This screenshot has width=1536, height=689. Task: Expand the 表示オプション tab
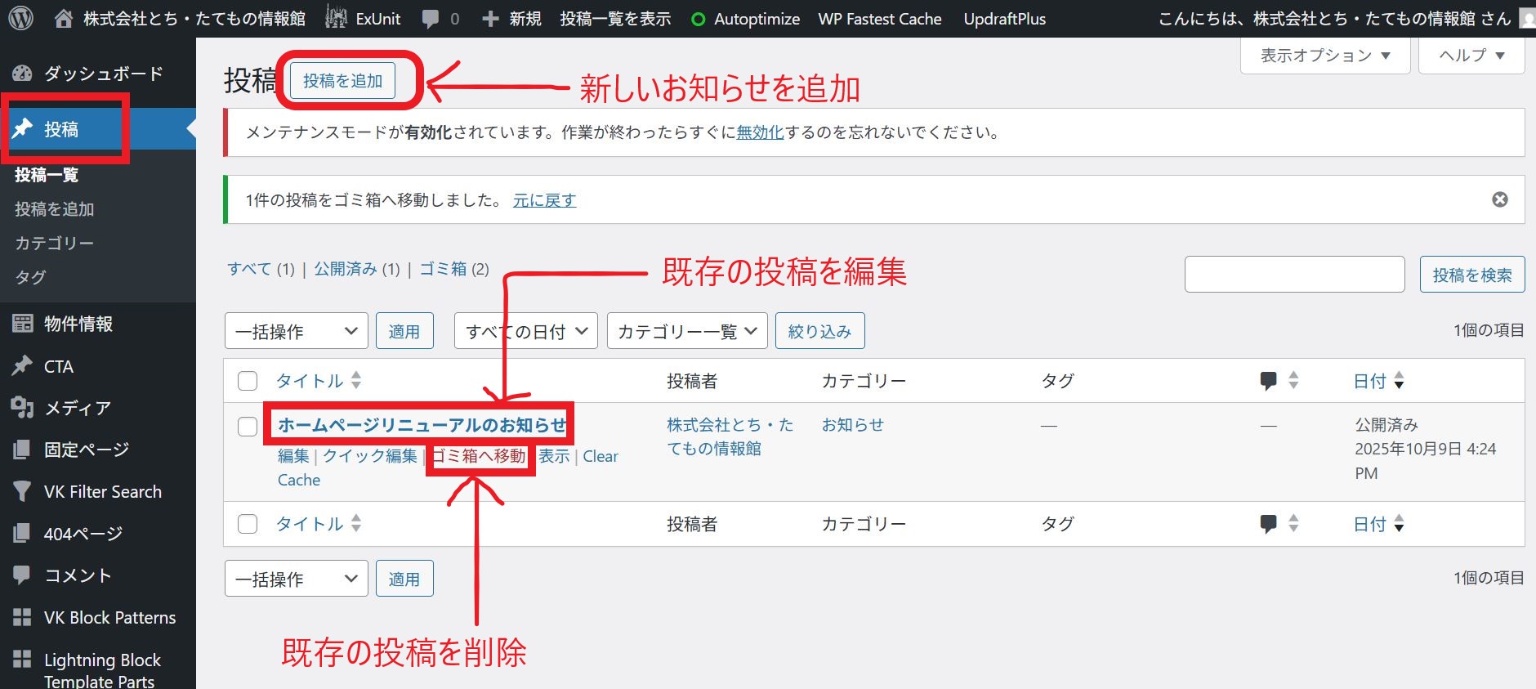(1324, 56)
